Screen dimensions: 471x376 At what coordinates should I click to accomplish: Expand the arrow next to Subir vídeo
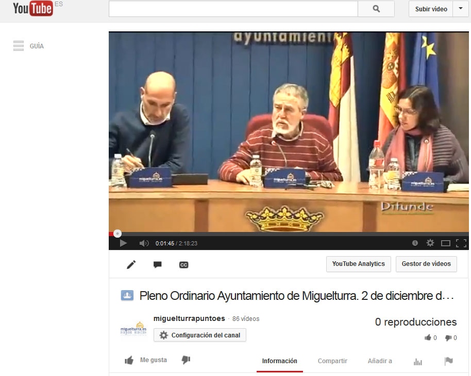pyautogui.click(x=460, y=9)
